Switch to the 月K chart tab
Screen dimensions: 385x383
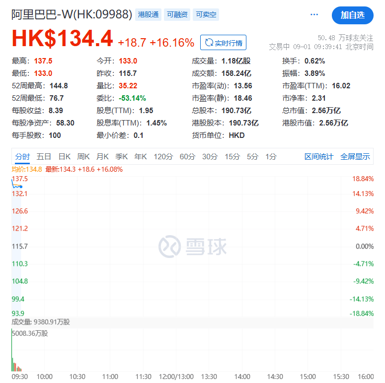click(102, 156)
